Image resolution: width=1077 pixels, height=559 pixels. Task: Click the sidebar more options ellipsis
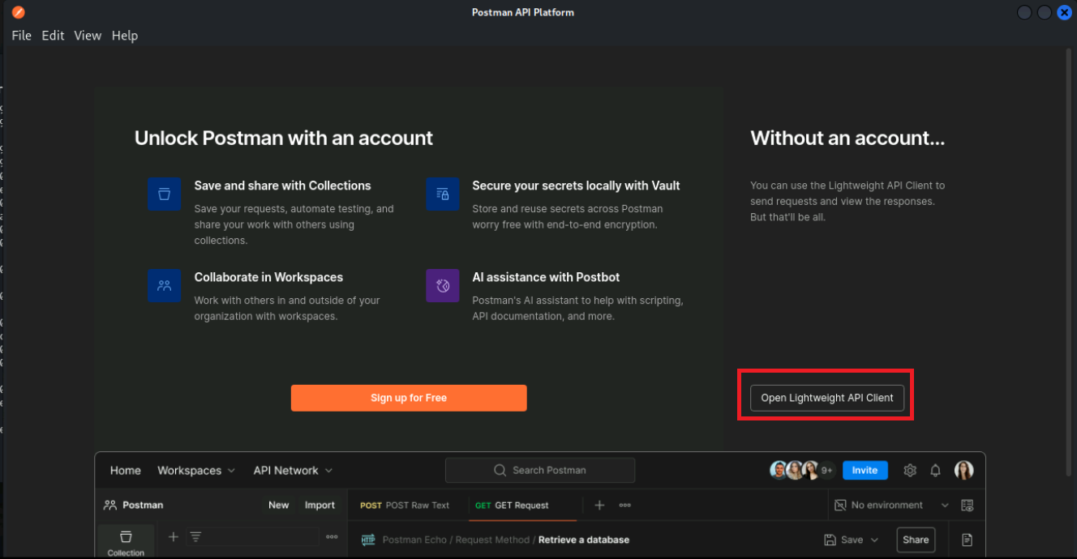(x=332, y=536)
